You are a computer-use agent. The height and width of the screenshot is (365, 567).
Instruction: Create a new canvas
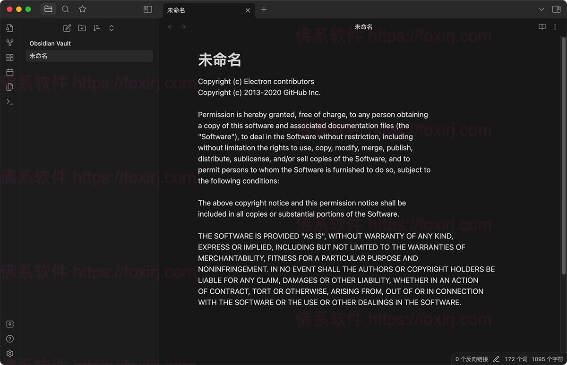9,57
